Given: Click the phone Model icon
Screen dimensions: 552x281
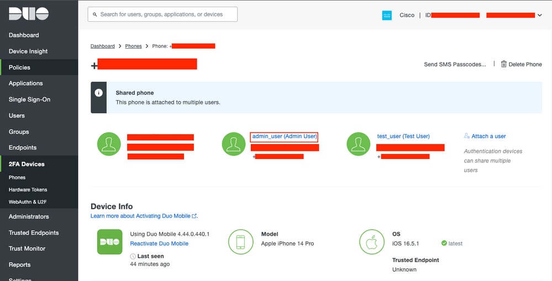Looking at the screenshot, I should coord(240,242).
